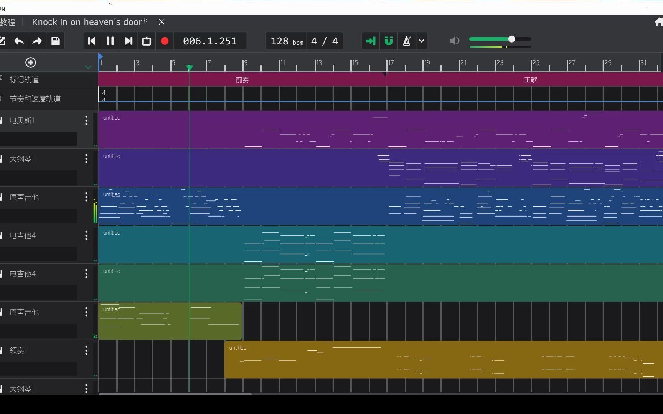
Task: Select the golden 领奏1 clip
Action: pyautogui.click(x=444, y=360)
